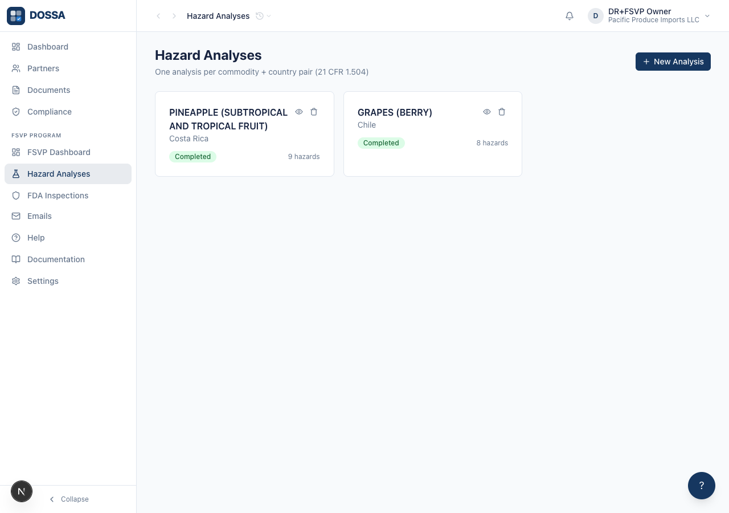
Task: Go forward with the right arrow
Action: [174, 16]
